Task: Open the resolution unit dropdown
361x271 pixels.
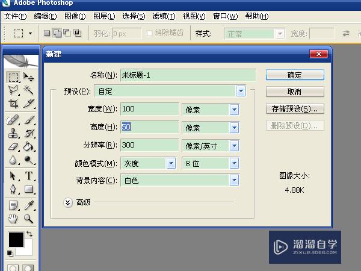Action: point(235,146)
